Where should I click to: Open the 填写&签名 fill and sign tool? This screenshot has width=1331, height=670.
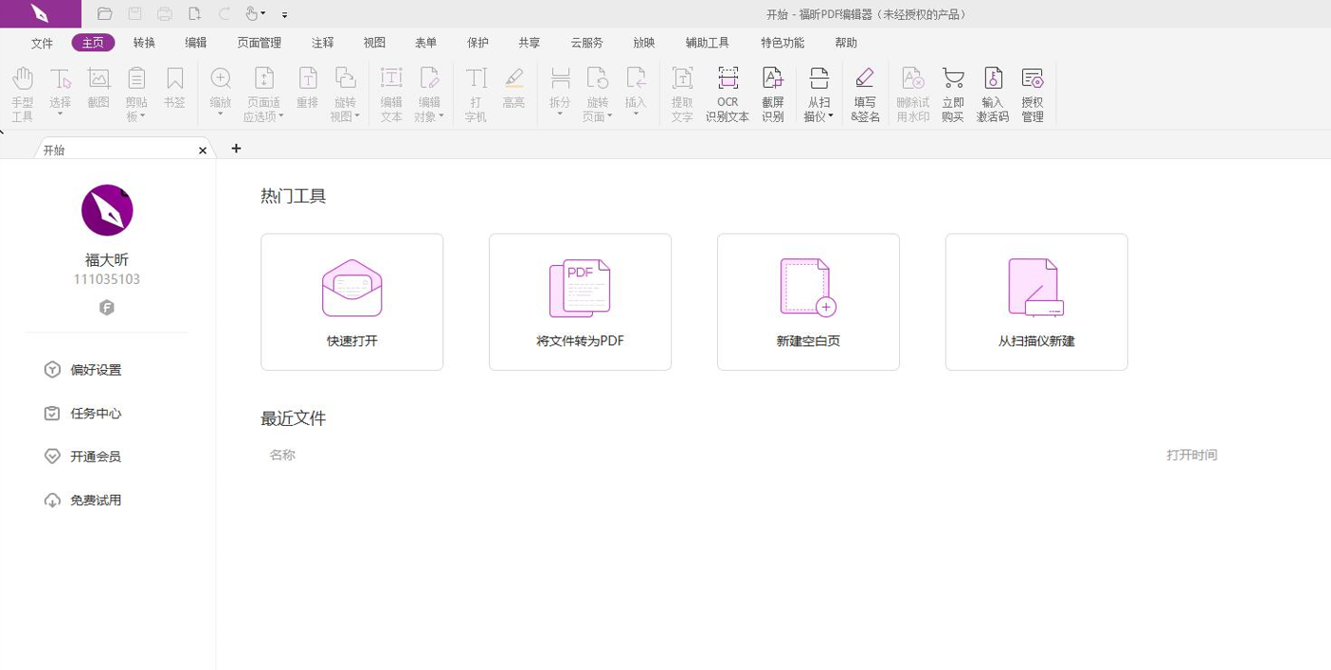(865, 92)
